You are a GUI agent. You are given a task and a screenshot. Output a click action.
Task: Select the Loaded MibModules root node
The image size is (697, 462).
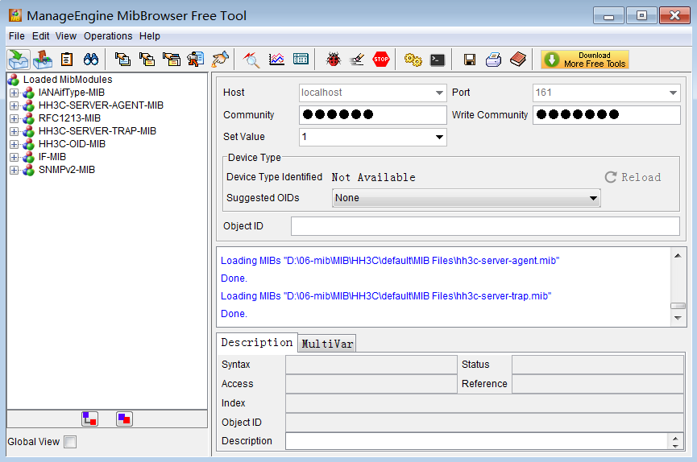click(x=68, y=80)
